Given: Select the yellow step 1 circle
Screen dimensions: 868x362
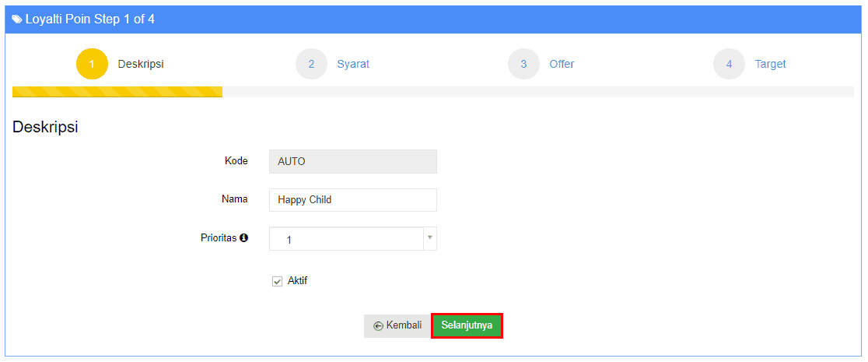Looking at the screenshot, I should pyautogui.click(x=92, y=64).
